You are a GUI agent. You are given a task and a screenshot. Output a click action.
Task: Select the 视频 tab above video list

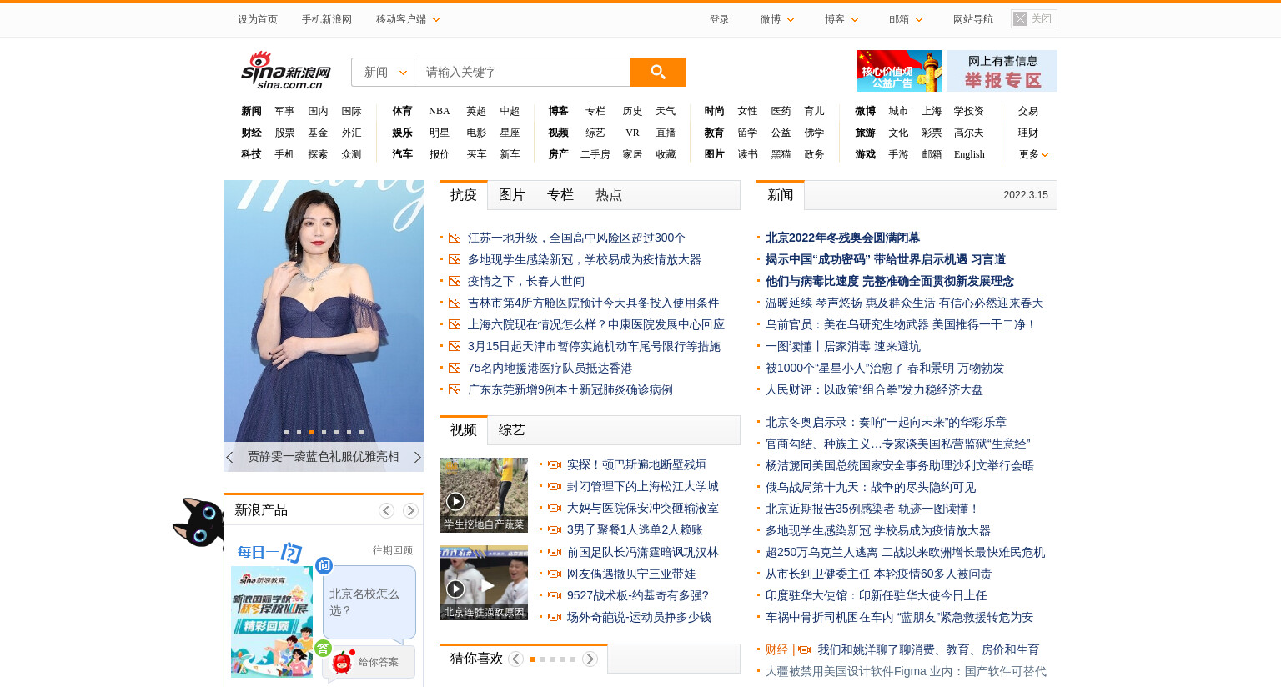[464, 430]
